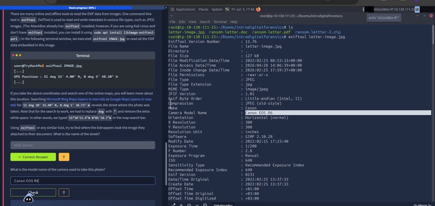435x206 pixels.
Task: Click the F Number value 2.8
Action: point(249,151)
